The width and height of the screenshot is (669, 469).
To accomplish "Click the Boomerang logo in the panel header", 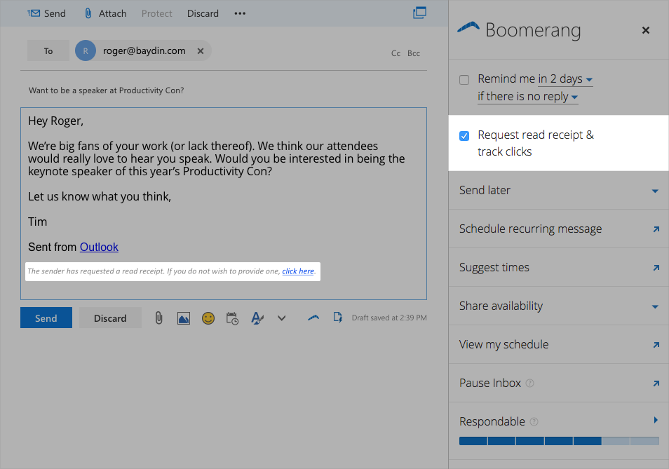I will tap(468, 28).
